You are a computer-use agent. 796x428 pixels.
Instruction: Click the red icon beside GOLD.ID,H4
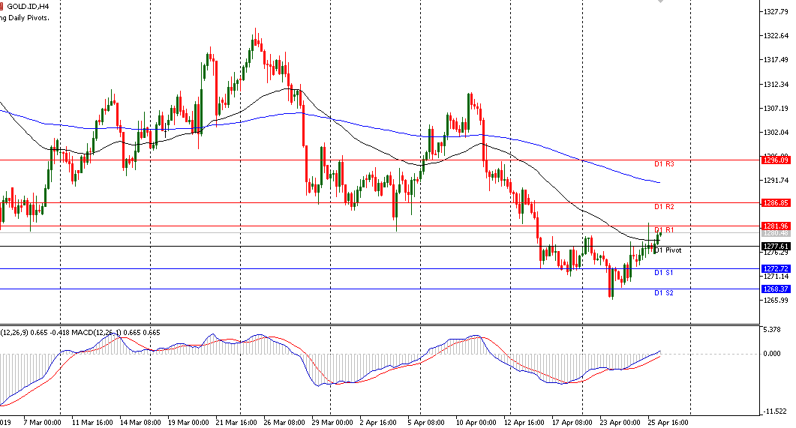point(2,7)
